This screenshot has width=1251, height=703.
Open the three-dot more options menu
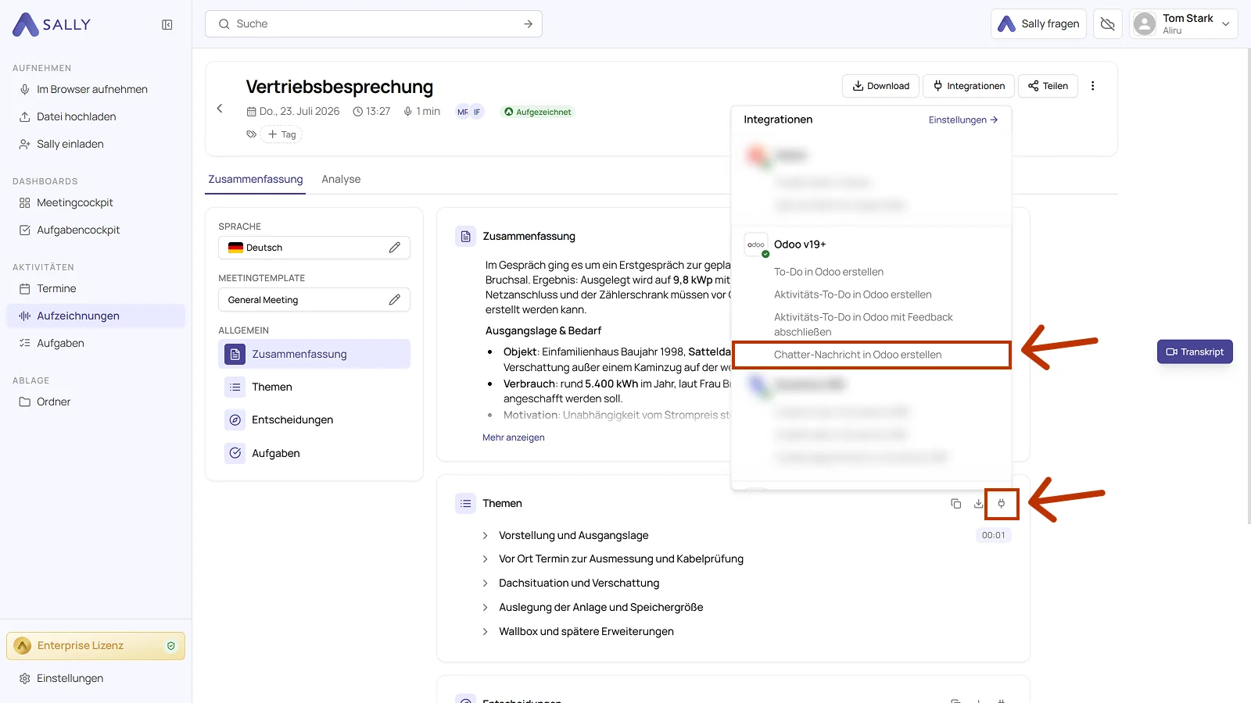[1093, 86]
